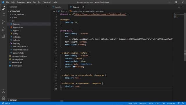Viewport: 186px width, 105px height.
Task: Follow the bootstrap5.css CDN link
Action: pyautogui.click(x=100, y=14)
